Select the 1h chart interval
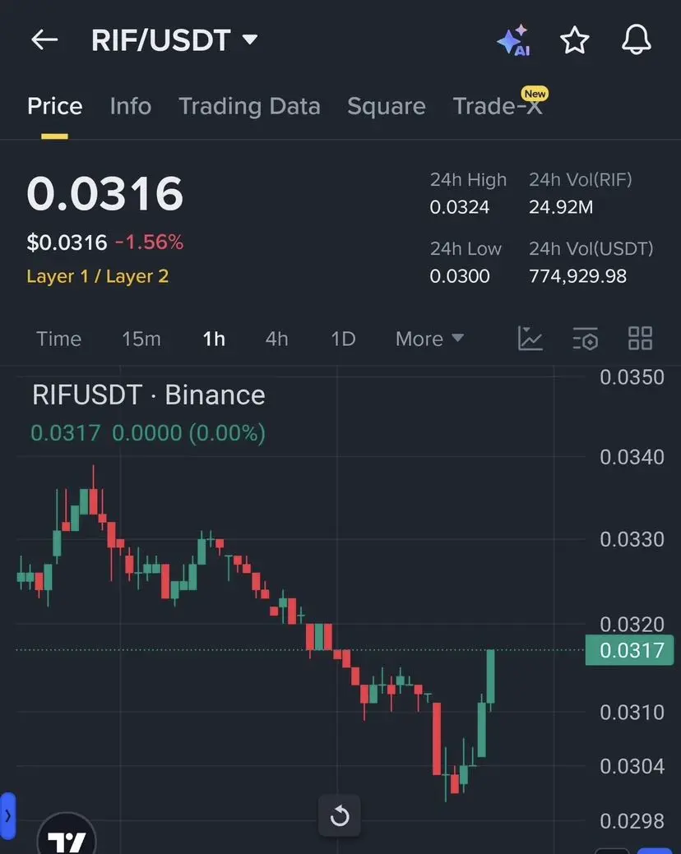The height and width of the screenshot is (854, 681). [x=214, y=339]
